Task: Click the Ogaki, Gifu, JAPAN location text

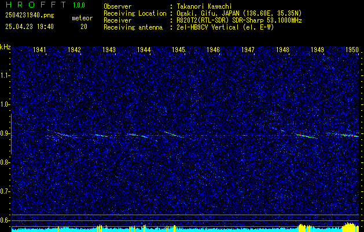Action: [x=239, y=13]
